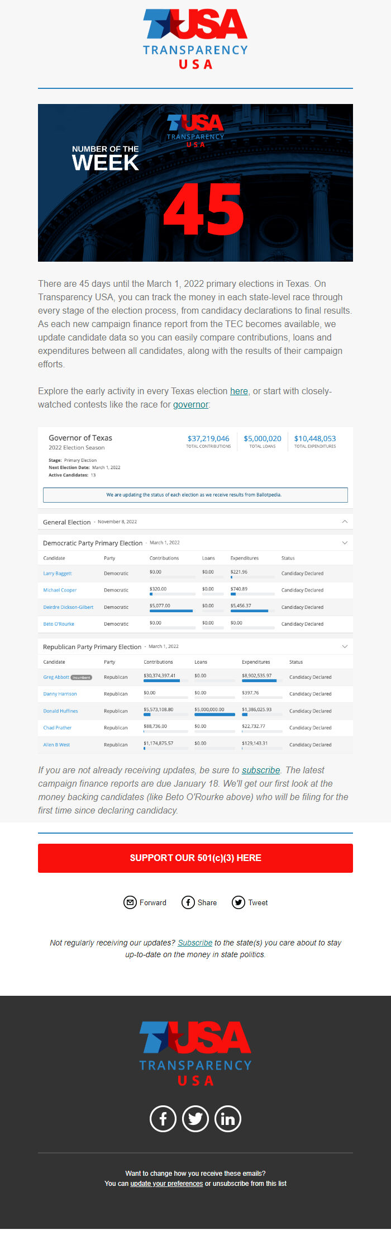Open the footer Facebook circle icon

point(163,1119)
